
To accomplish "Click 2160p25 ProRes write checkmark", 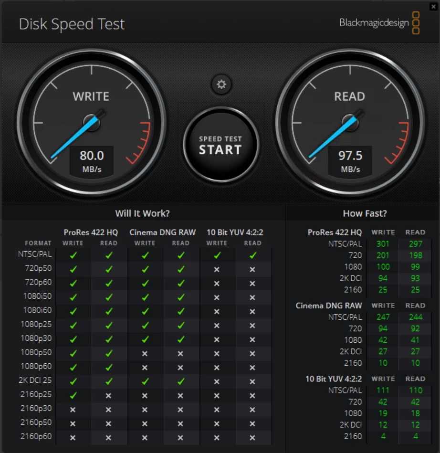I will pyautogui.click(x=73, y=395).
